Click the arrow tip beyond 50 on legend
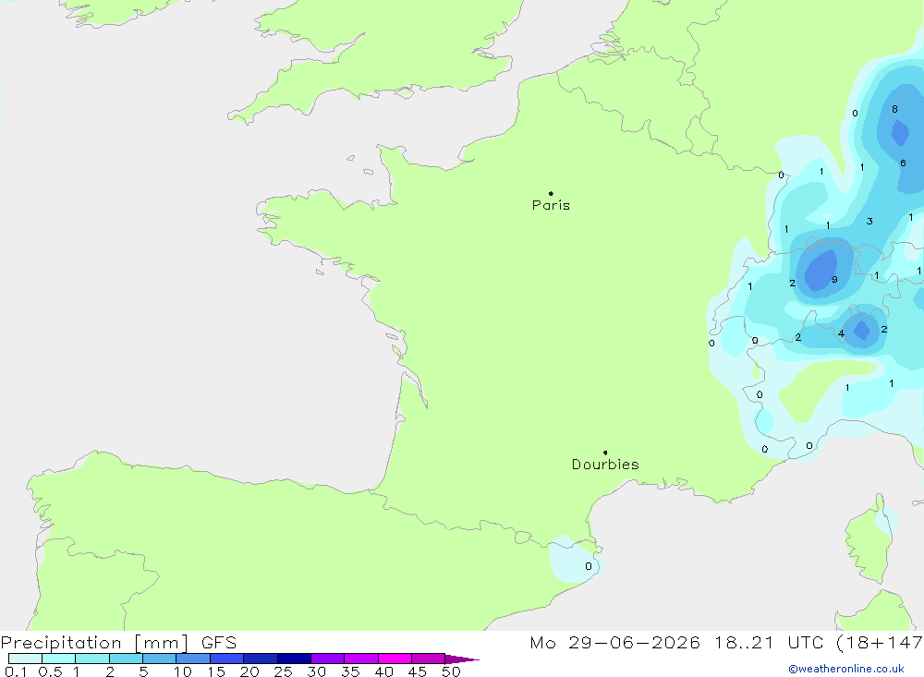Viewport: 924px width, 677px height. tap(463, 659)
